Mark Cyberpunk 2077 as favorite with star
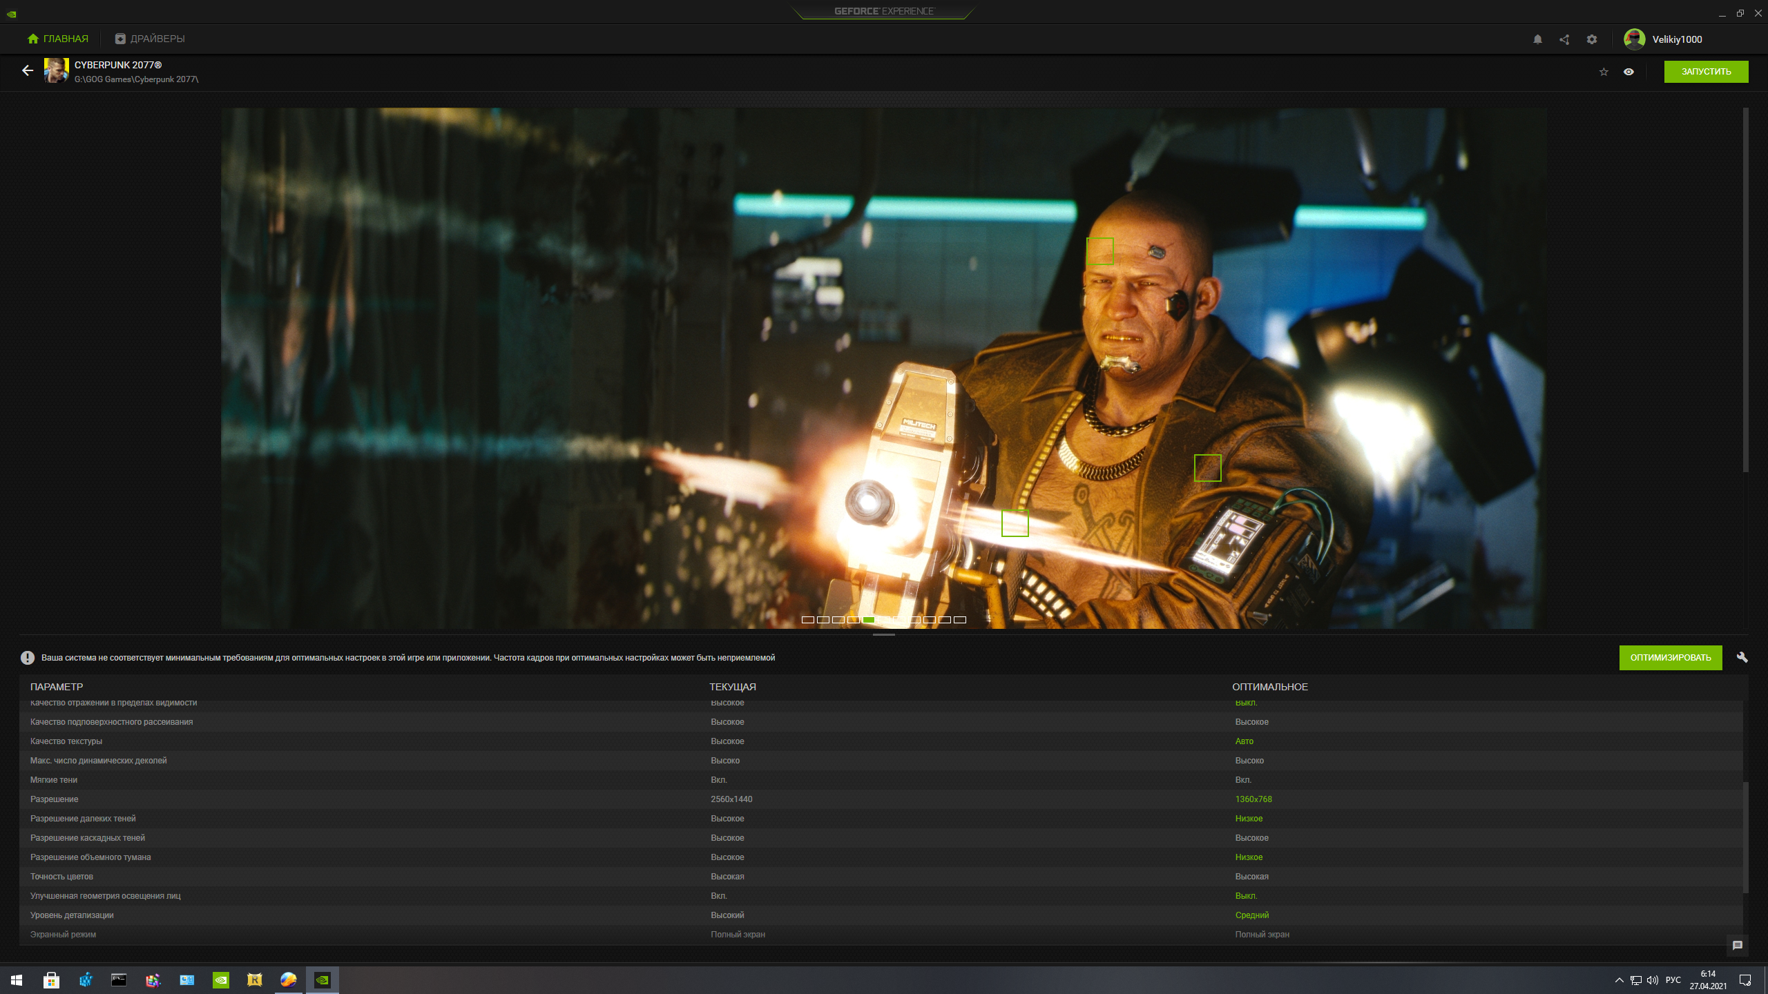Screen dimensions: 1768x994 (x=1604, y=72)
